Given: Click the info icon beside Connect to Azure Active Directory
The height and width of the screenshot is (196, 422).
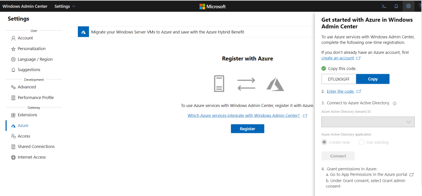Looking at the screenshot, I should tap(395, 103).
